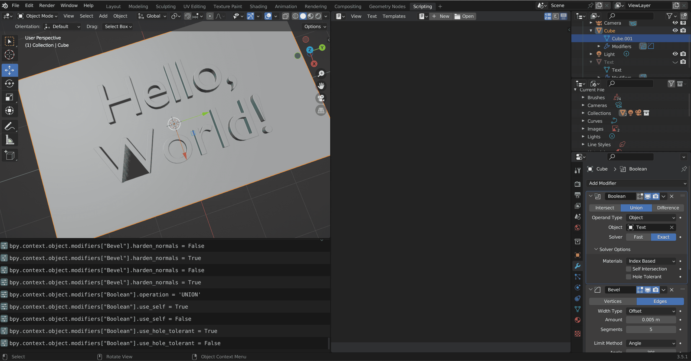Set Bevel affect to Vertices
The height and width of the screenshot is (361, 691).
pyautogui.click(x=613, y=301)
